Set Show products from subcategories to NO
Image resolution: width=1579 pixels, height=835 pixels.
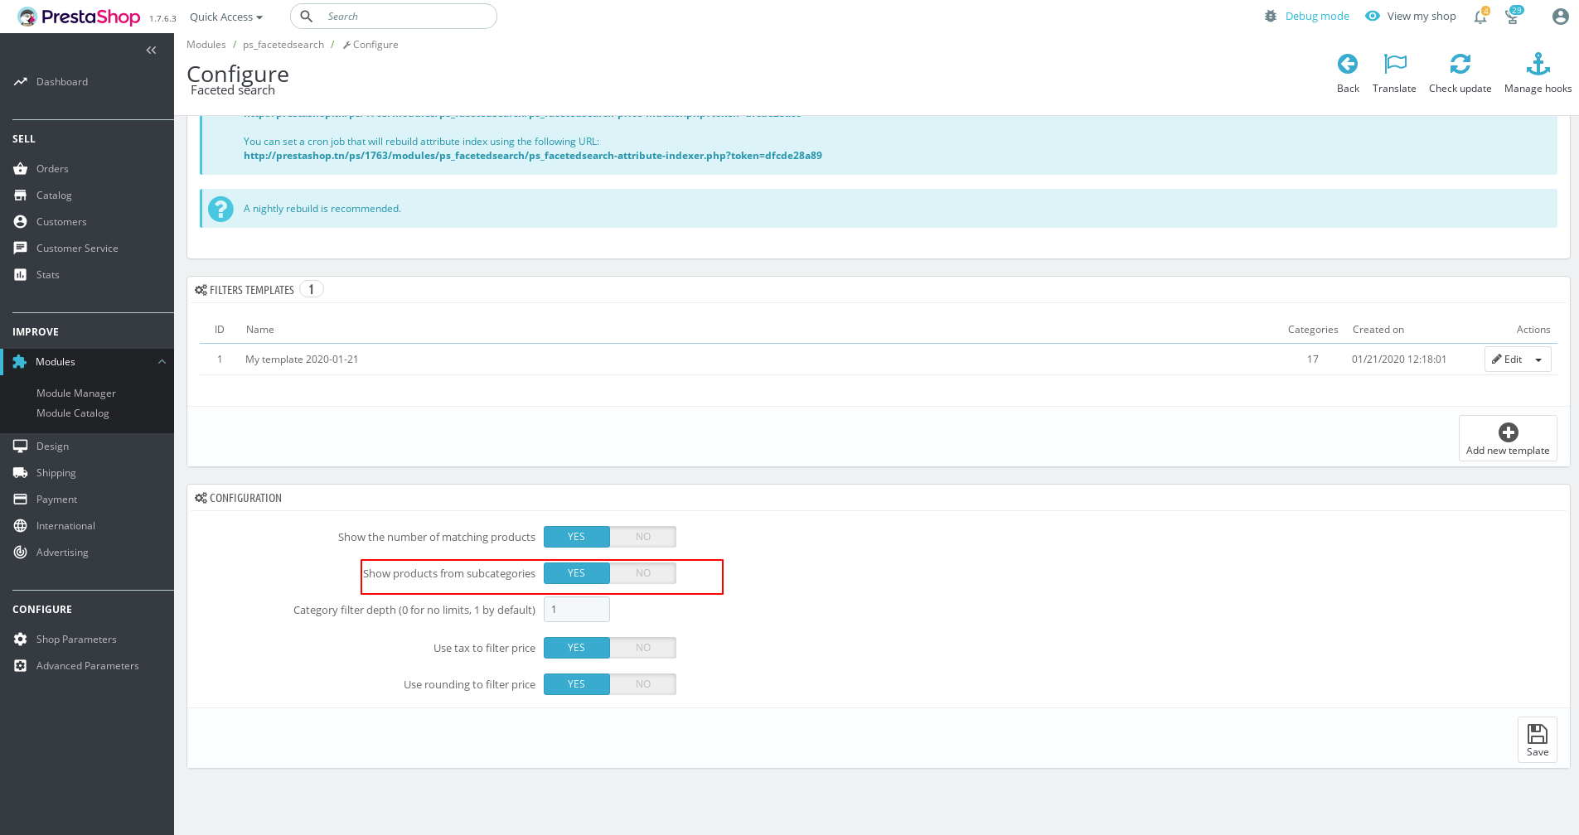[643, 573]
